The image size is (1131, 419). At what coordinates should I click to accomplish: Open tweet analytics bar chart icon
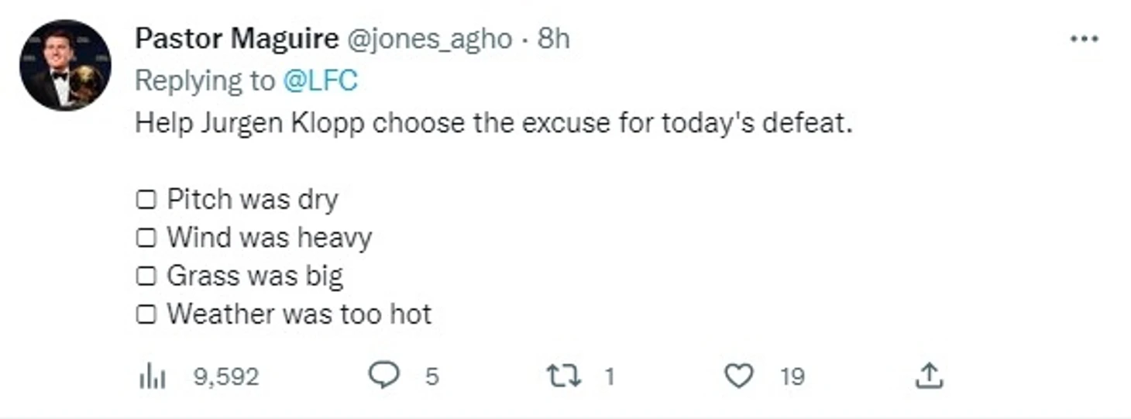coord(153,376)
